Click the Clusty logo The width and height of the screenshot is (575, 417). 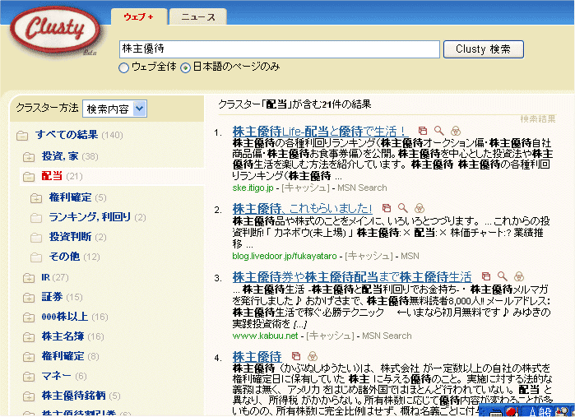58,30
